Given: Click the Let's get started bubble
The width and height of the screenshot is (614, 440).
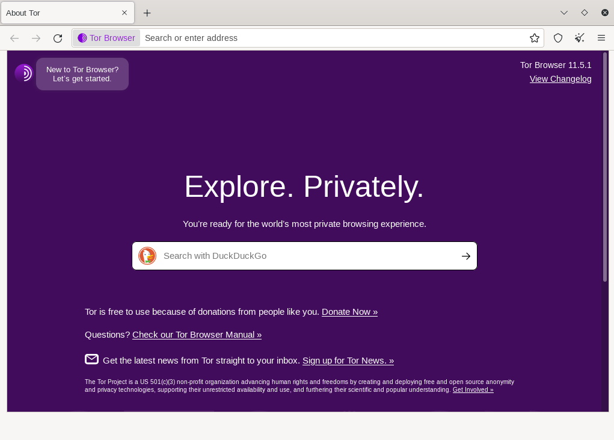Looking at the screenshot, I should [x=82, y=74].
